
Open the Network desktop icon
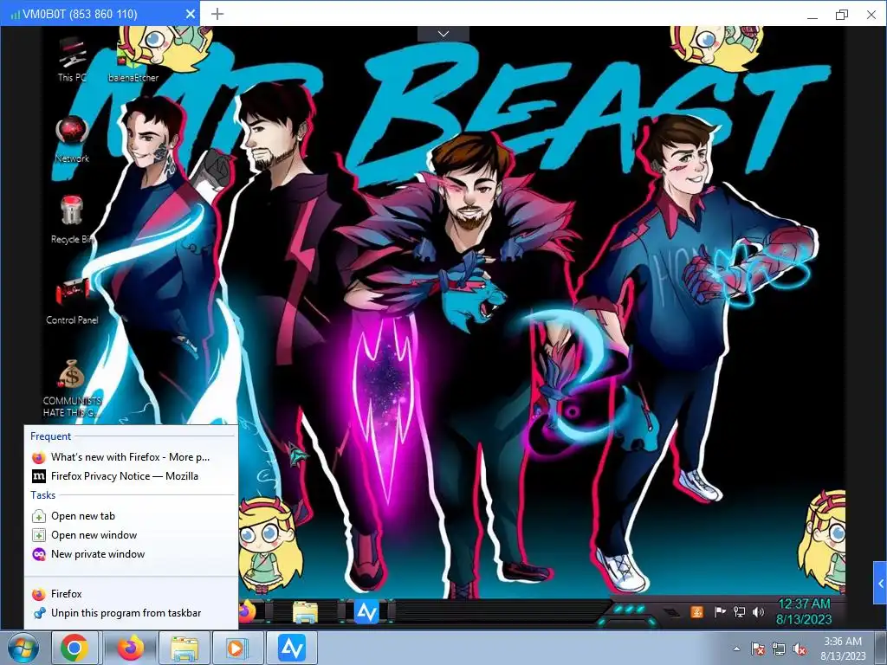(x=72, y=139)
